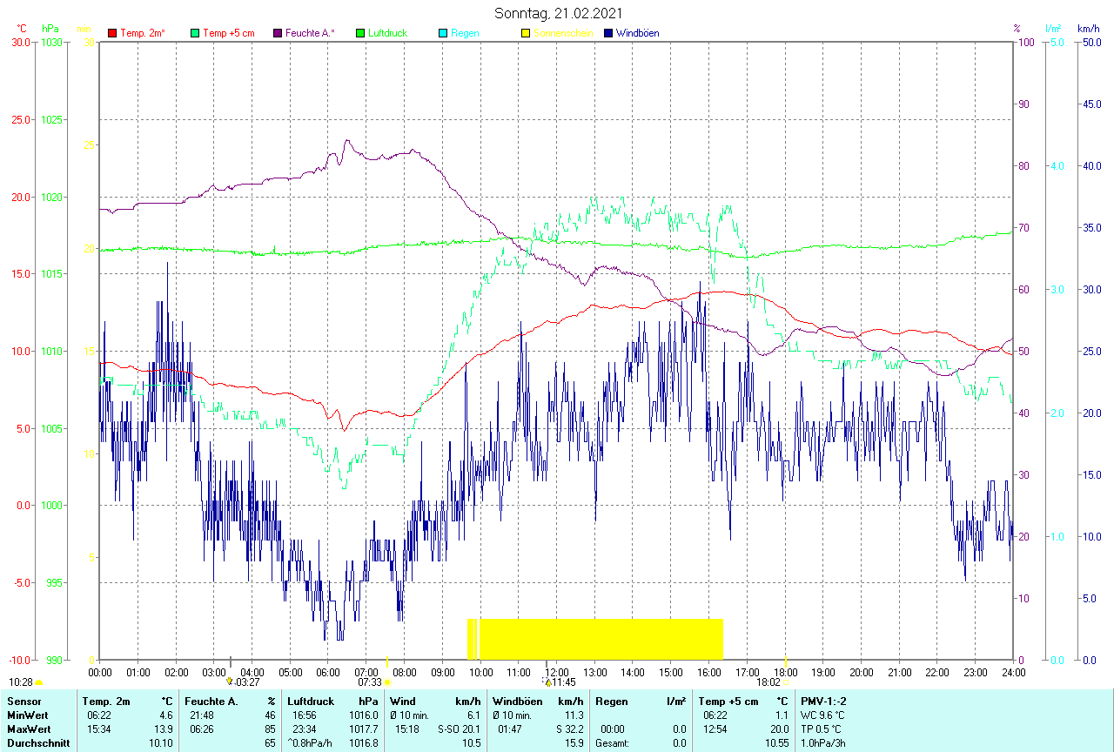Click the red Temp. 2m legend swatch
The width and height of the screenshot is (1114, 752).
(x=112, y=33)
